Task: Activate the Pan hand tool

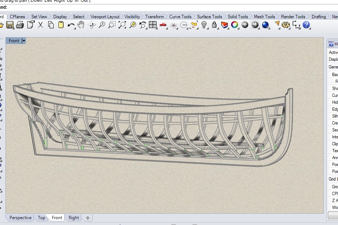Action: click(81, 25)
